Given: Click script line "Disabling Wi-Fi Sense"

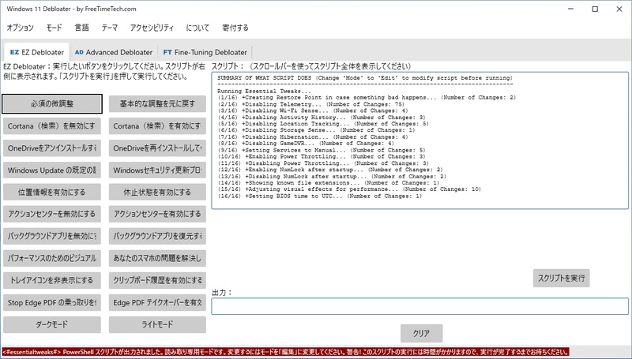Looking at the screenshot, I should click(313, 110).
